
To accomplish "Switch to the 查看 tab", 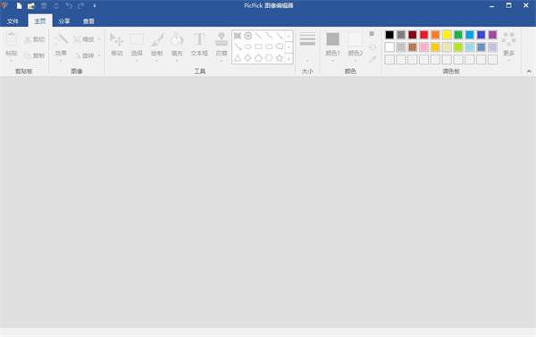I will point(88,21).
